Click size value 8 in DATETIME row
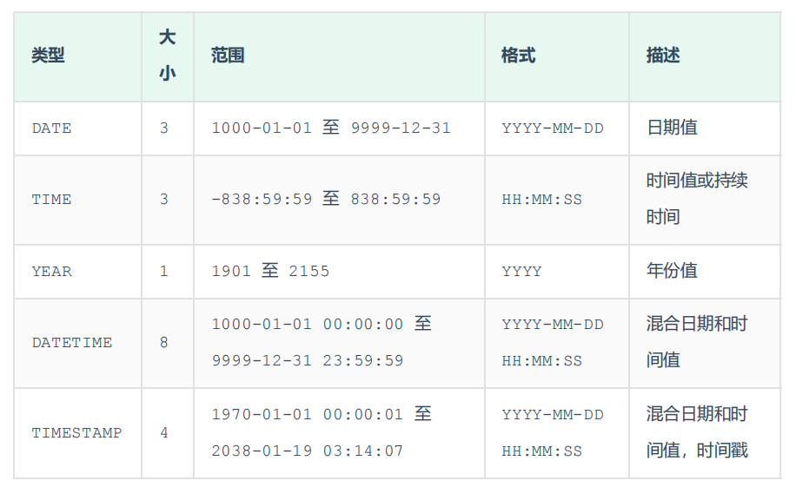Screen dimensions: 796x487 coord(163,343)
